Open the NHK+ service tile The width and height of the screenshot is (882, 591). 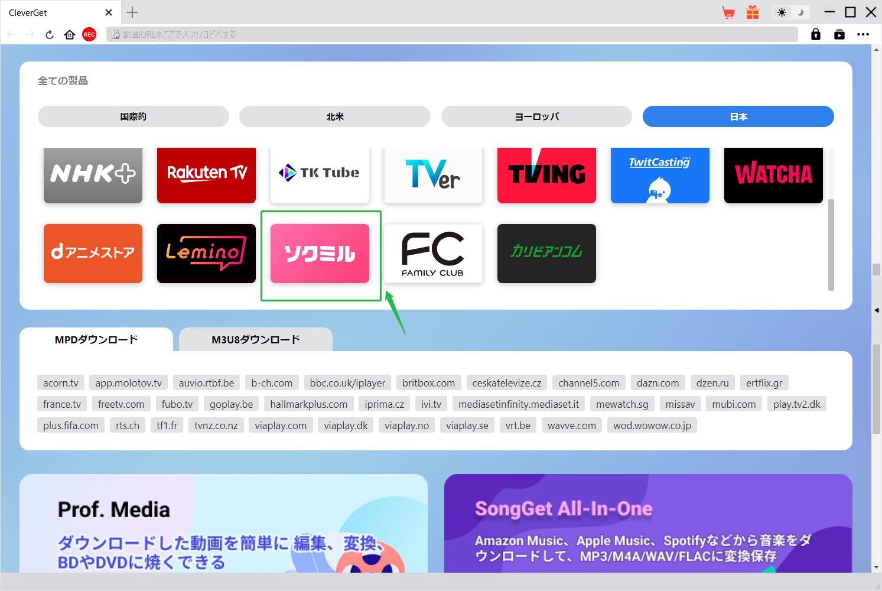(93, 175)
